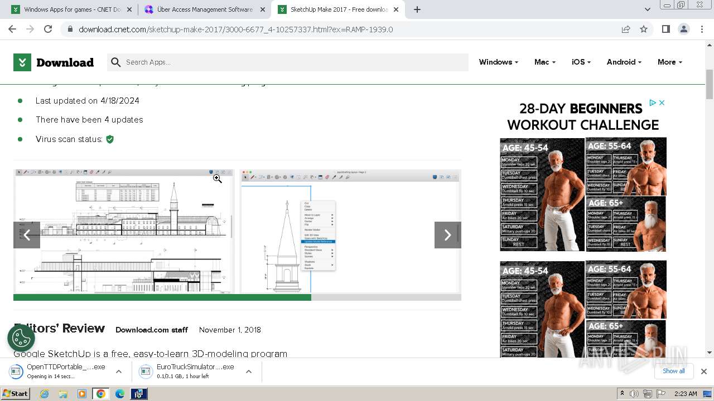Open the browser side panel icon
Viewport: 714px width, 401px height.
[x=665, y=29]
